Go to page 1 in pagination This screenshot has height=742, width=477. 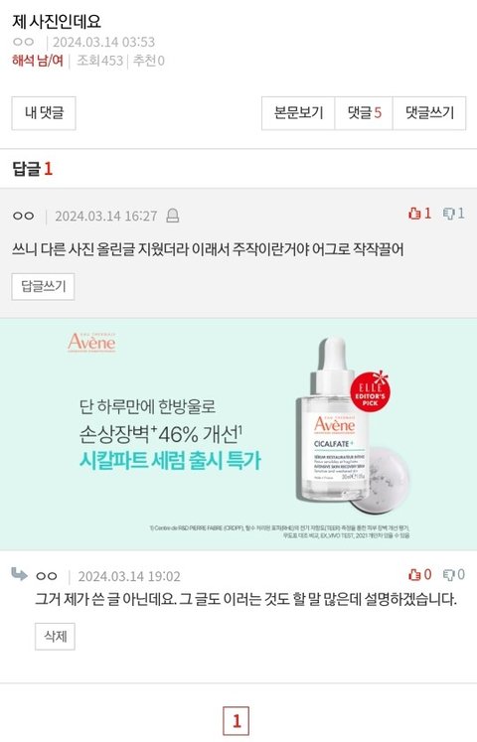point(237,721)
